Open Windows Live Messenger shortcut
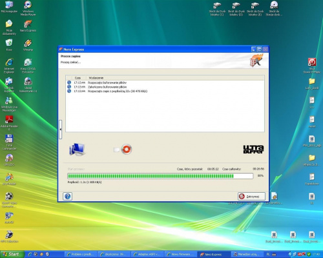323x258 pixels. (9, 104)
